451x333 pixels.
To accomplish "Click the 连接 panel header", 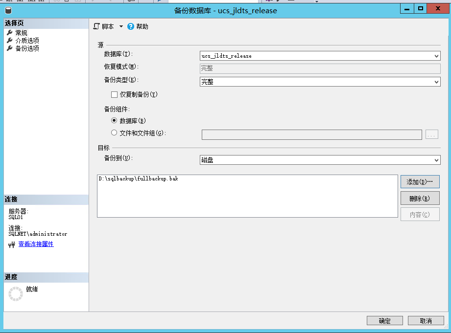I will 46,200.
